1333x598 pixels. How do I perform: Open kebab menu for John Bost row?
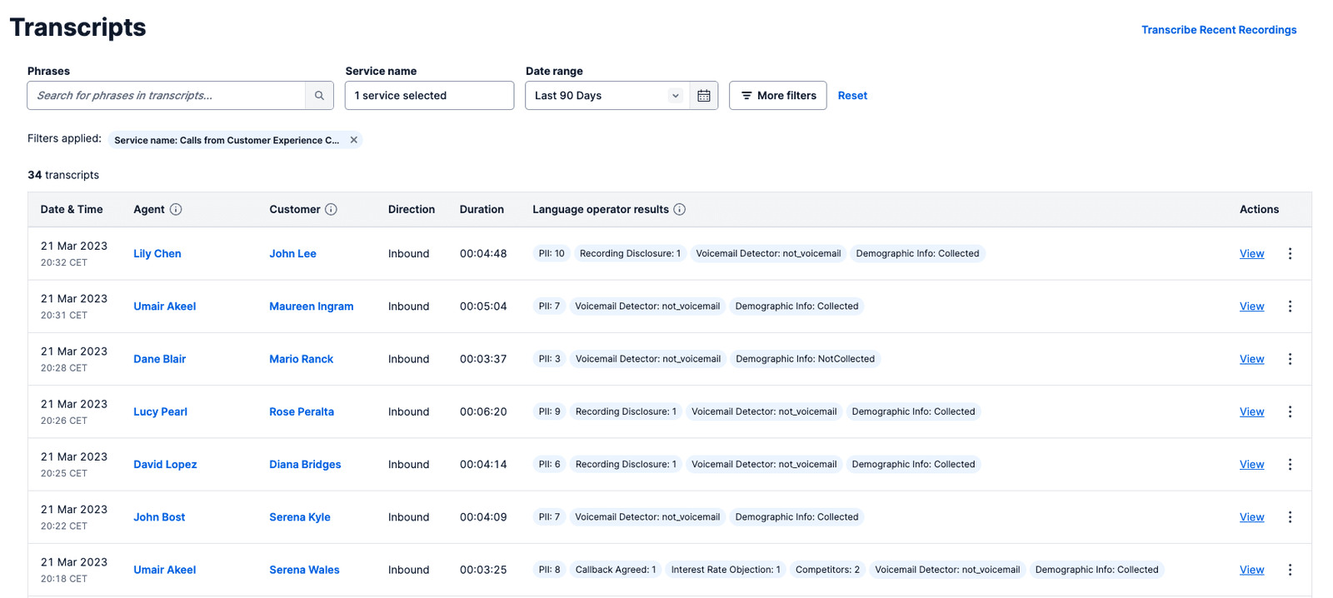1290,517
